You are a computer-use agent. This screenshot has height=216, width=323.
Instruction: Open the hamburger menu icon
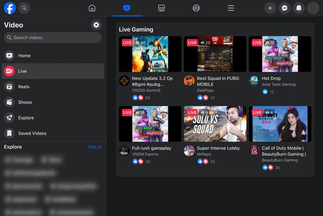click(x=231, y=8)
